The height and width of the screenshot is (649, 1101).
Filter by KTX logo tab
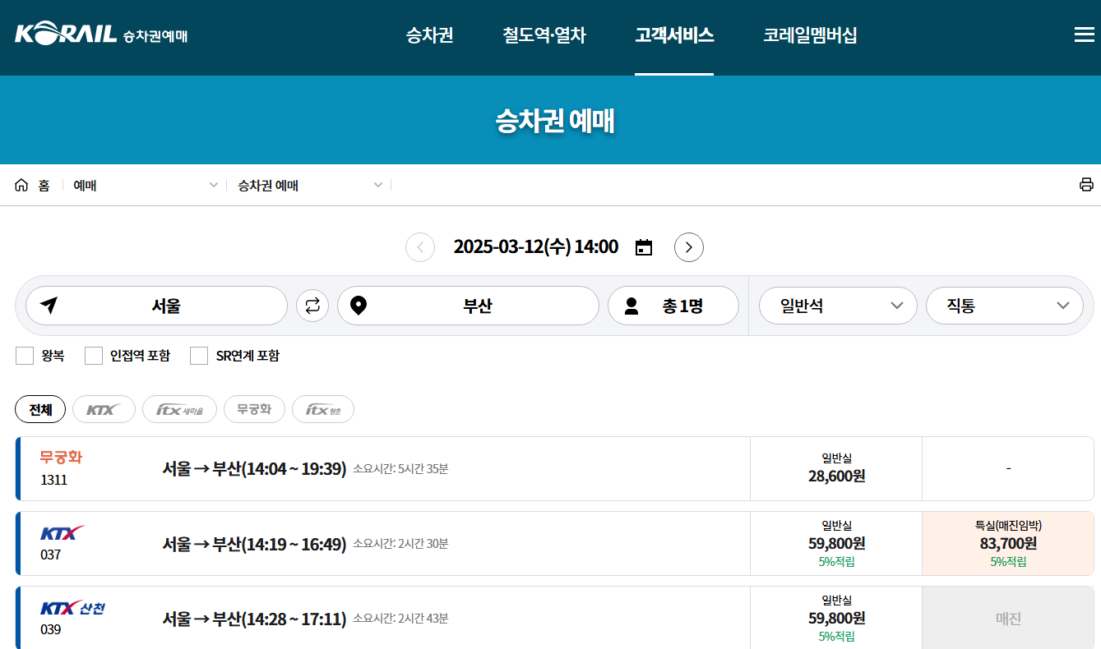(104, 409)
